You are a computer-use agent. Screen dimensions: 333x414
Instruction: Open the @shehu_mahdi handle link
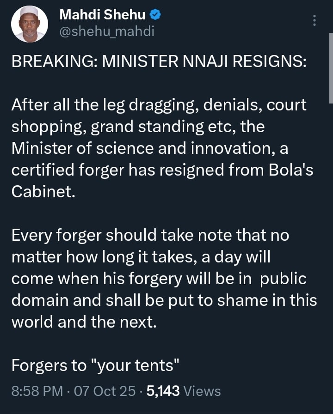point(106,31)
